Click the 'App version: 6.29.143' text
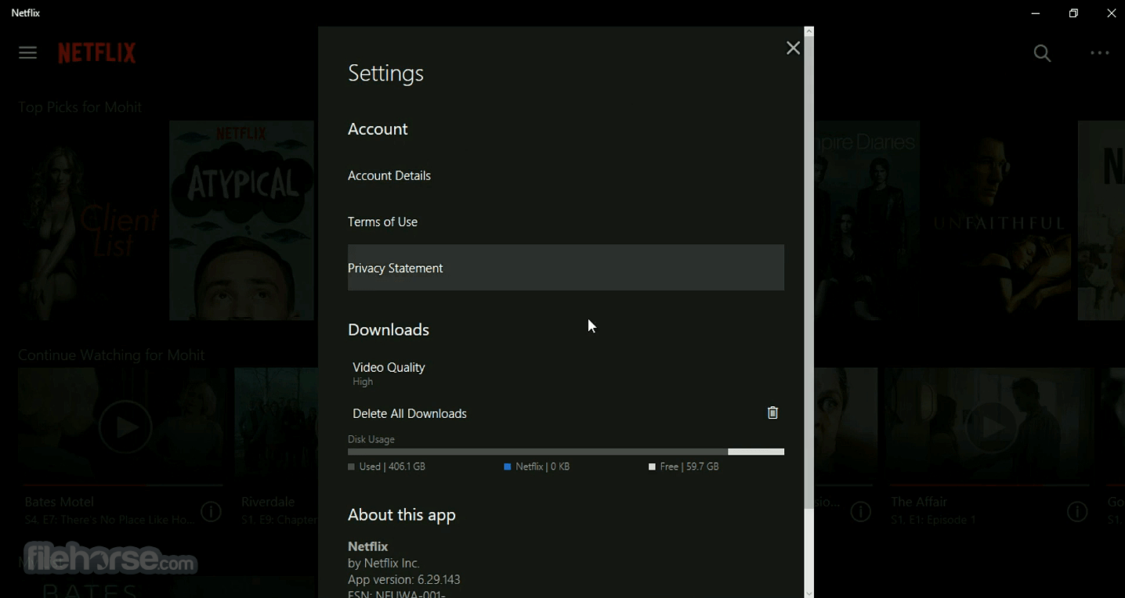 click(404, 580)
